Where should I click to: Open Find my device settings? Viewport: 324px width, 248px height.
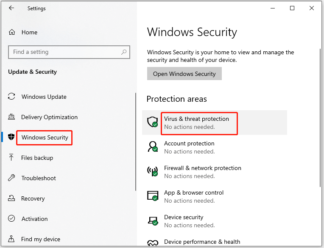pyautogui.click(x=41, y=239)
